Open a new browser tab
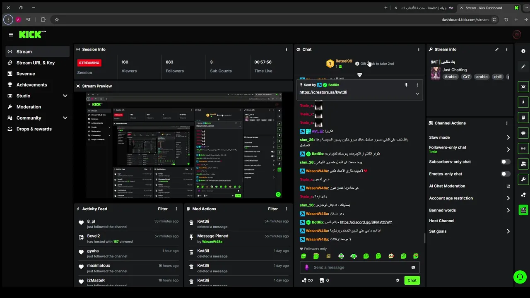Viewport: 530px width, 298px height. (x=386, y=8)
